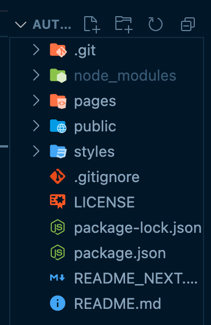
Task: Click the New Folder icon
Action: pos(124,24)
